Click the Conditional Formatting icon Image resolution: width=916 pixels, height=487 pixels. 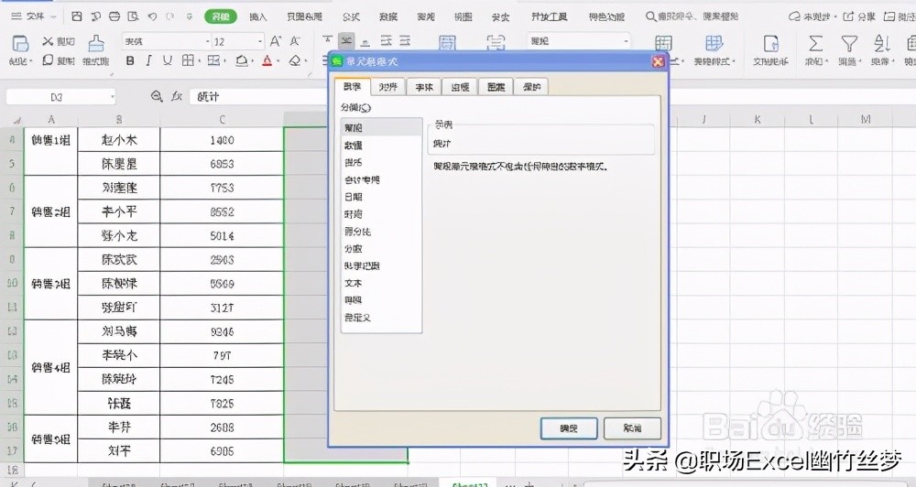click(x=663, y=43)
